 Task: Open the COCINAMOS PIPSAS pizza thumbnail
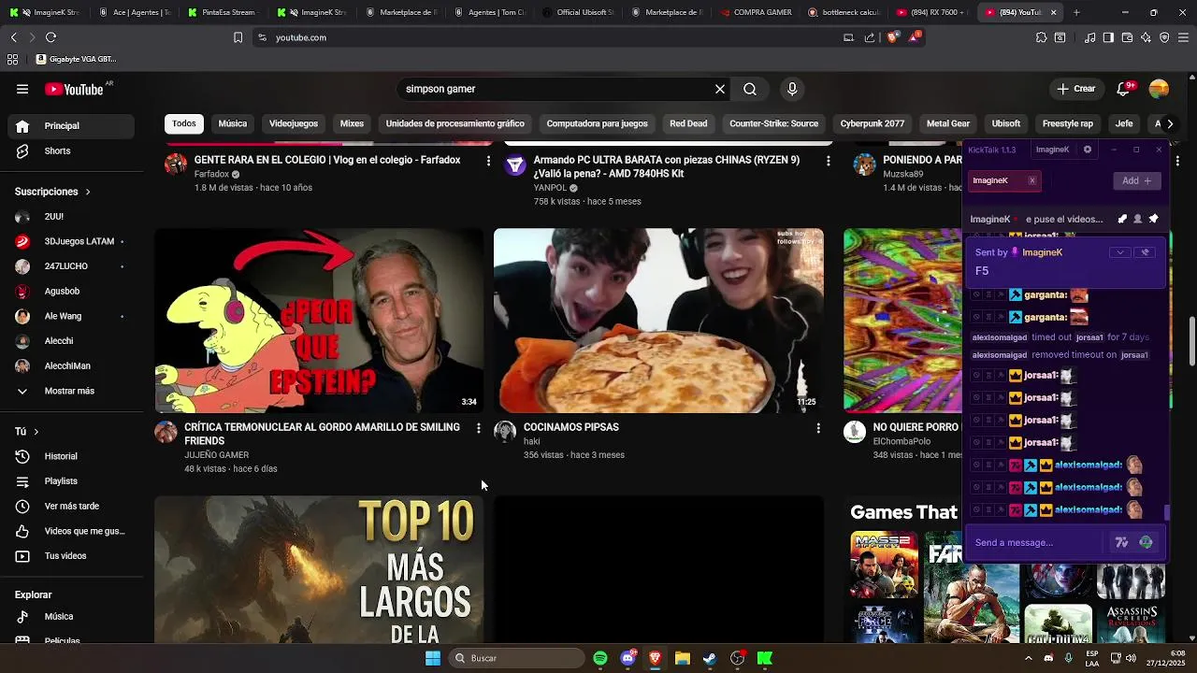click(658, 321)
